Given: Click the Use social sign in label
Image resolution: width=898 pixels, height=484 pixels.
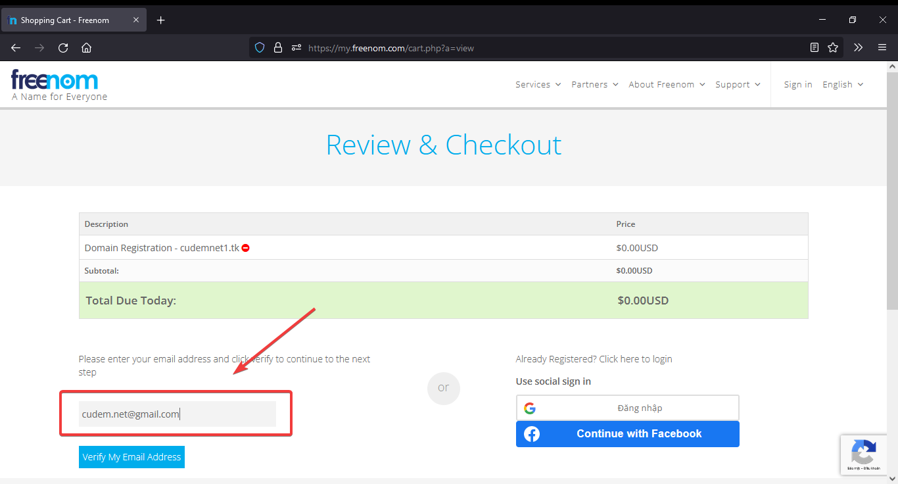Looking at the screenshot, I should point(554,381).
